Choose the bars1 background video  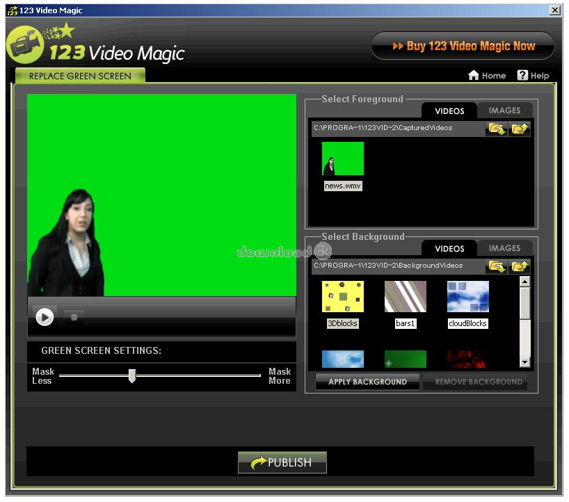[406, 296]
